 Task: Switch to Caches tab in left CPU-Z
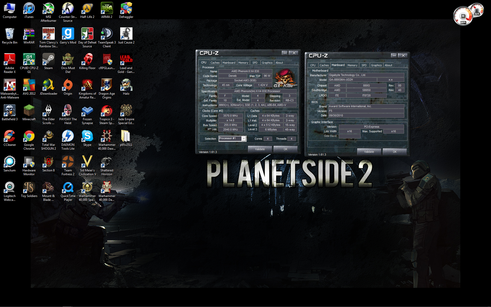coord(215,63)
